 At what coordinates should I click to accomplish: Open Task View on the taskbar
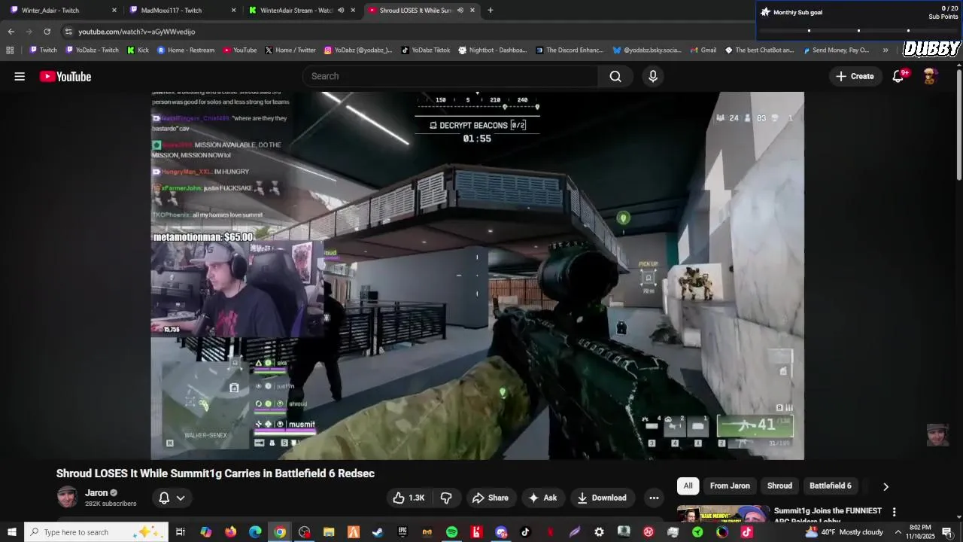[x=181, y=532]
